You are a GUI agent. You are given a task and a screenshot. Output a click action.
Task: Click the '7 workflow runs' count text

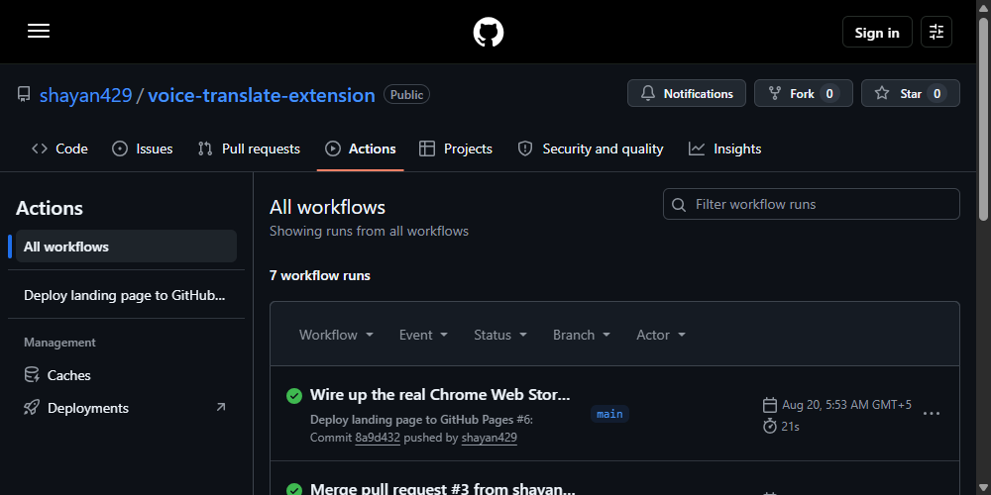pos(320,275)
